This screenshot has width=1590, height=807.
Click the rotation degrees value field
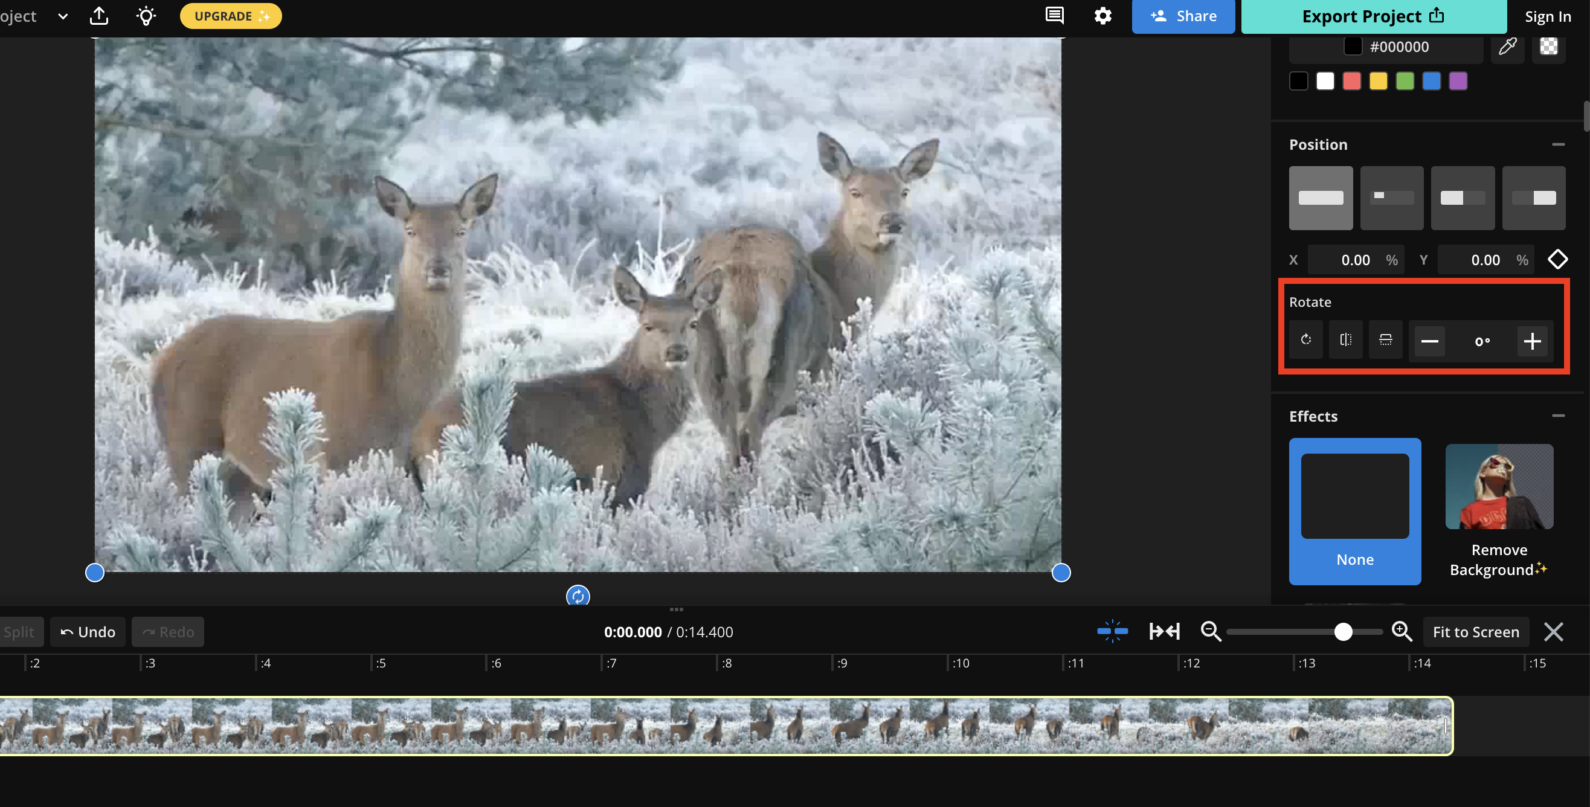tap(1482, 341)
